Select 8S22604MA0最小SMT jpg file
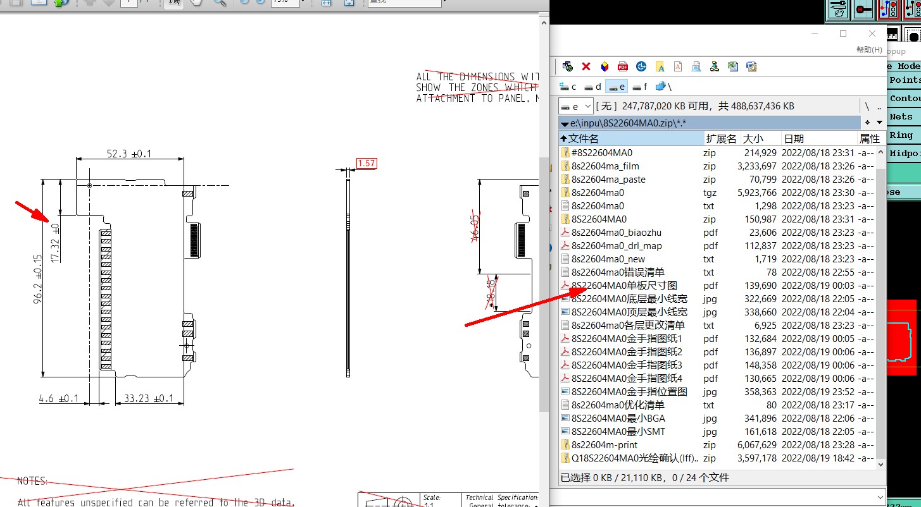This screenshot has width=921, height=507. (718, 431)
